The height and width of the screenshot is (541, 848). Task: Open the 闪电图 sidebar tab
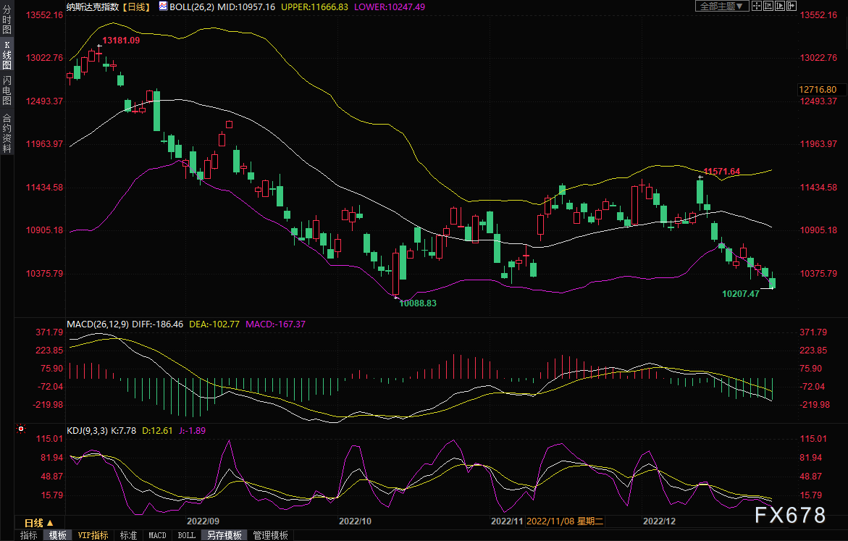[x=7, y=90]
